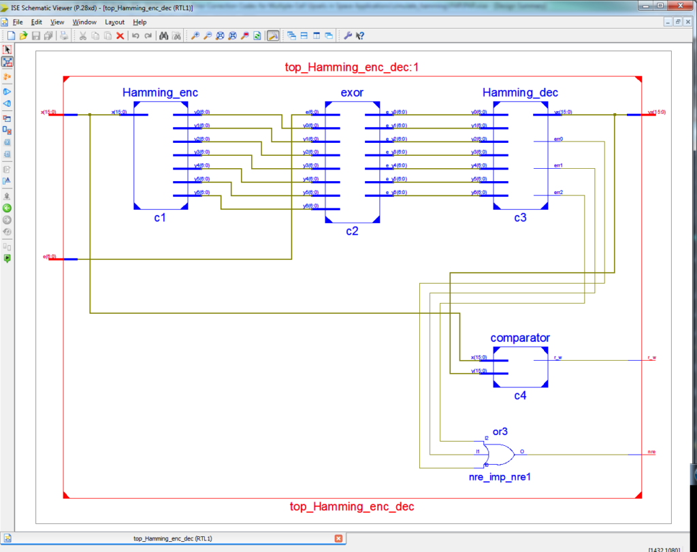Click the binoculars Find icon
The height and width of the screenshot is (552, 697).
coord(164,35)
